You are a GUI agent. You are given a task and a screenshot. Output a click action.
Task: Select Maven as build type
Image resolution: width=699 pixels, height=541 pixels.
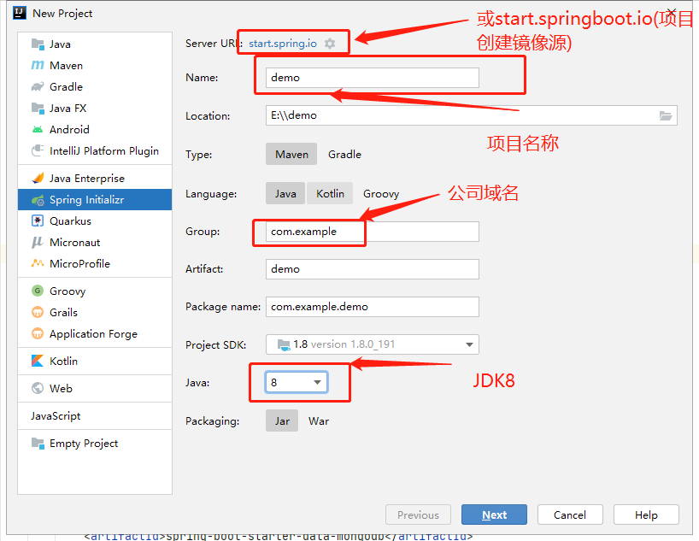coord(291,155)
